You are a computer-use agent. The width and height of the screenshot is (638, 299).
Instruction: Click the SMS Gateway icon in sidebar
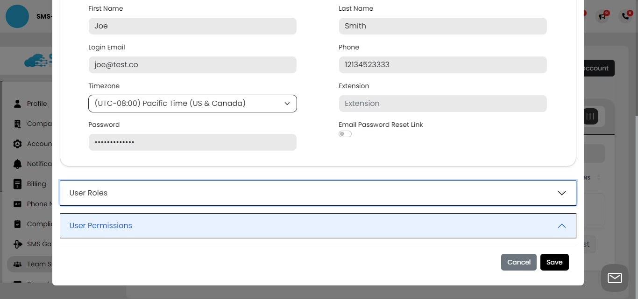point(17,243)
